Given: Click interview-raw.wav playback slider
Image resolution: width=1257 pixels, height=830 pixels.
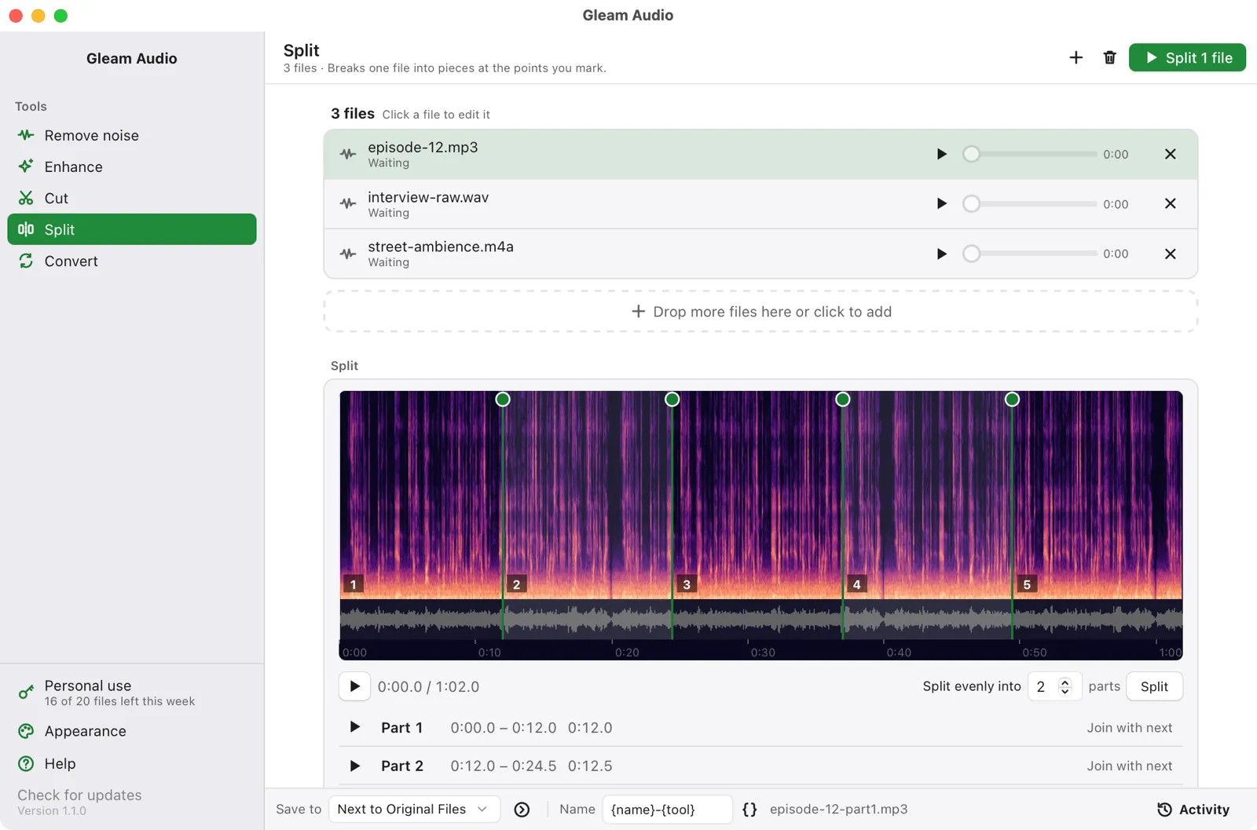Looking at the screenshot, I should 1029,203.
